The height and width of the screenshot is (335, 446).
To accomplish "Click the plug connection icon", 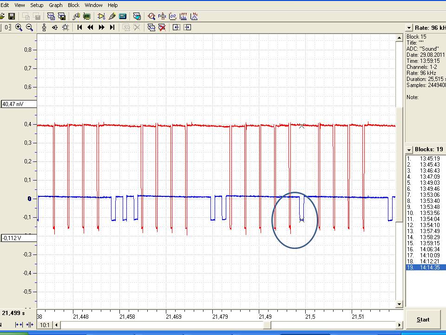I will [x=76, y=16].
